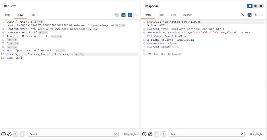Select the Request Raw tab

coord(20,15)
